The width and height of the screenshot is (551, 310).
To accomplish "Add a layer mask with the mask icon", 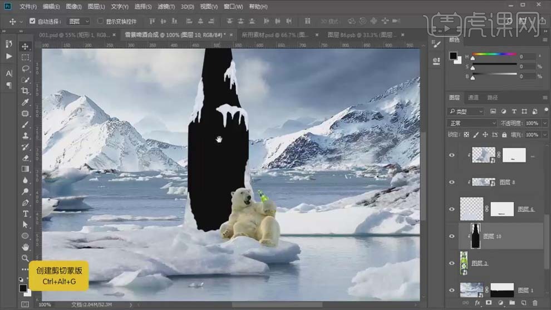I will point(488,303).
